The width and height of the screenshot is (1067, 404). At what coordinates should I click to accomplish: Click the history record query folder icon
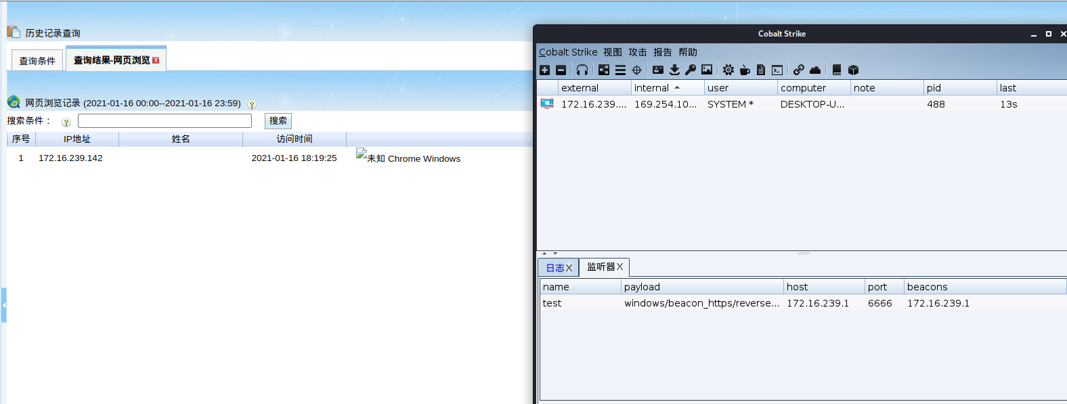[14, 32]
